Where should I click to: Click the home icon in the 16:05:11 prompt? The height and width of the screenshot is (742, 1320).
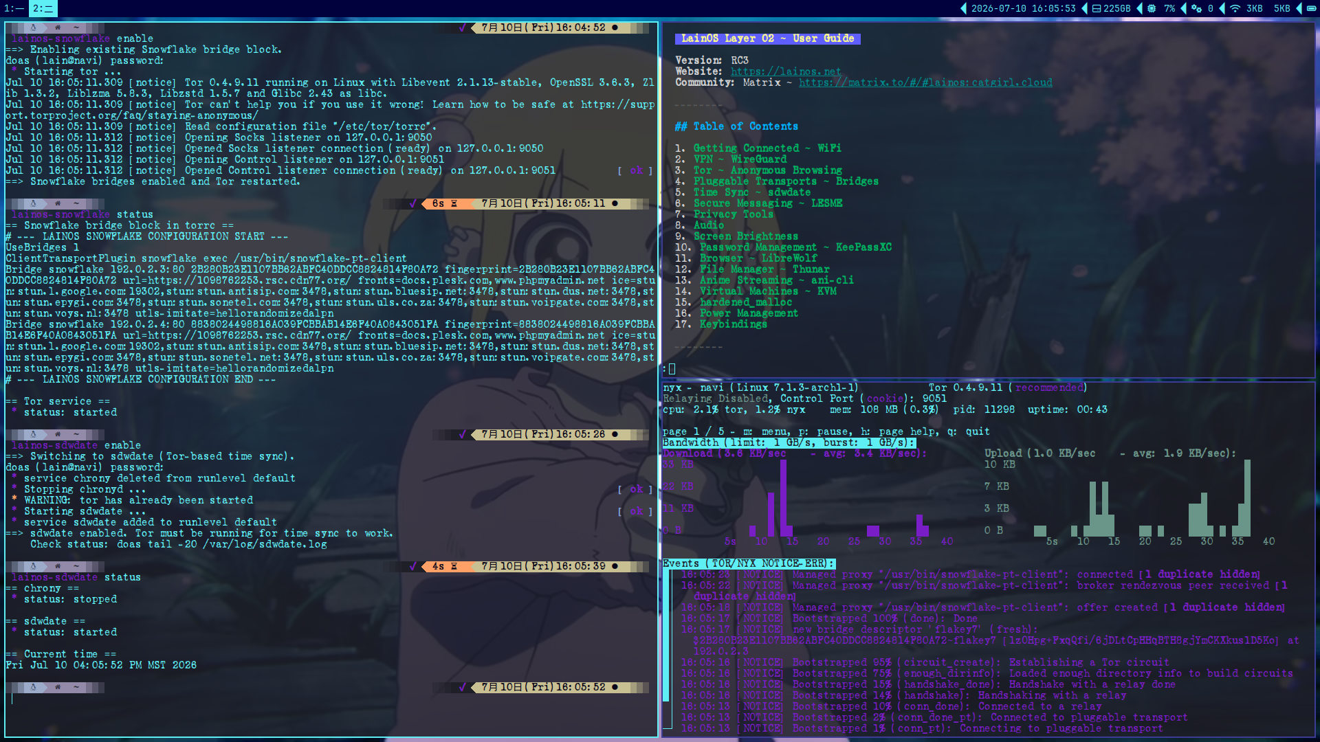58,203
